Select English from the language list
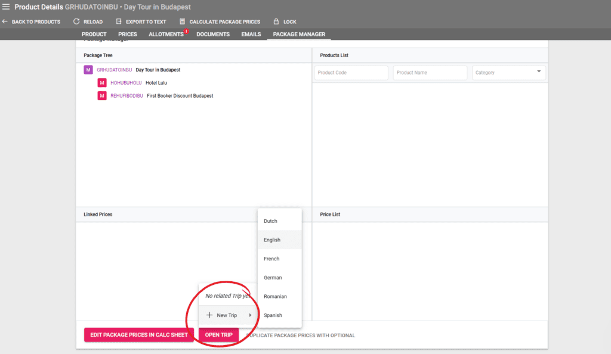Image resolution: width=611 pixels, height=354 pixels. [271, 240]
